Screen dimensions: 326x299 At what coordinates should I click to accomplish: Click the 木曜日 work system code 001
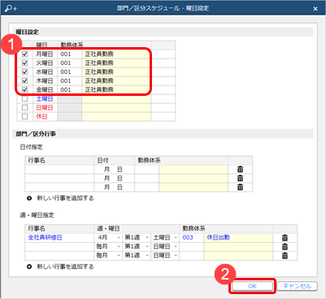69,80
